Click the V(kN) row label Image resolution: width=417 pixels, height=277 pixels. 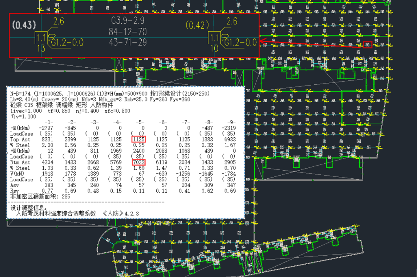click(x=17, y=174)
